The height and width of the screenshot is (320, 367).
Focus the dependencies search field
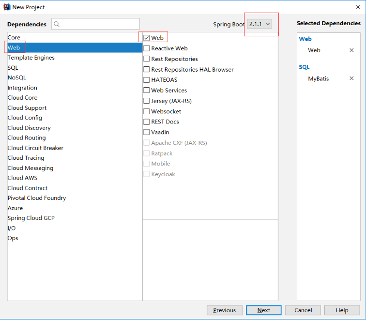click(x=95, y=24)
